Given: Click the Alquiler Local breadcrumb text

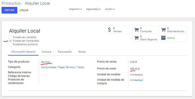Looking at the screenshot, I should [x=37, y=3].
